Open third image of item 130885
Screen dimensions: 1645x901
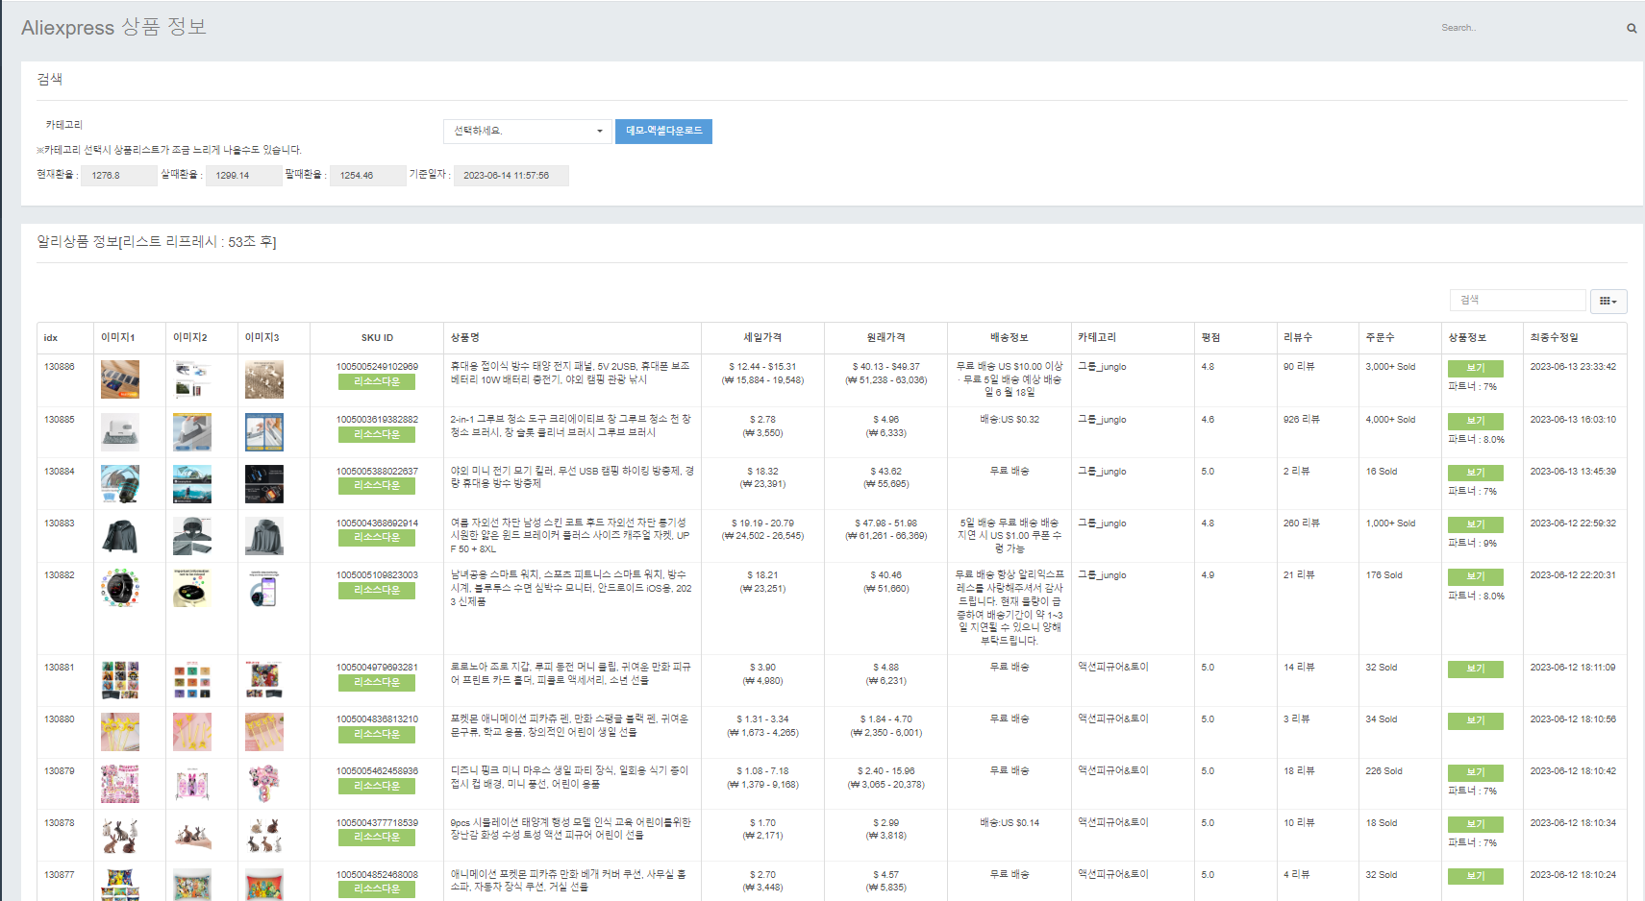pyautogui.click(x=264, y=432)
